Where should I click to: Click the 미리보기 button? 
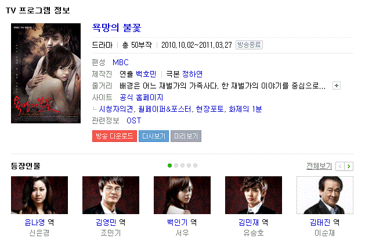click(x=186, y=136)
